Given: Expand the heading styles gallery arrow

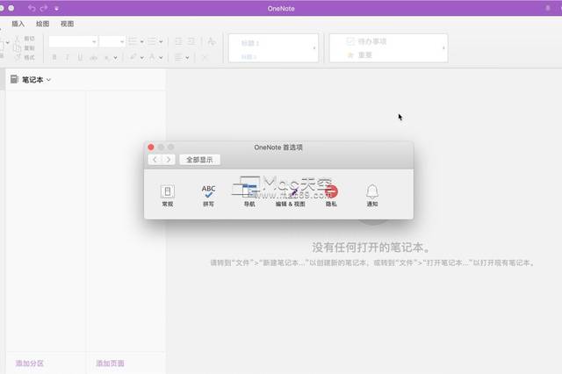Looking at the screenshot, I should coord(314,48).
